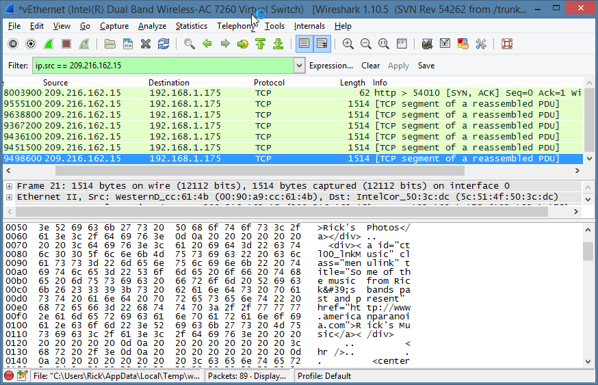The height and width of the screenshot is (385, 598).
Task: Select packet row starting 9555100
Action: pyautogui.click(x=293, y=104)
